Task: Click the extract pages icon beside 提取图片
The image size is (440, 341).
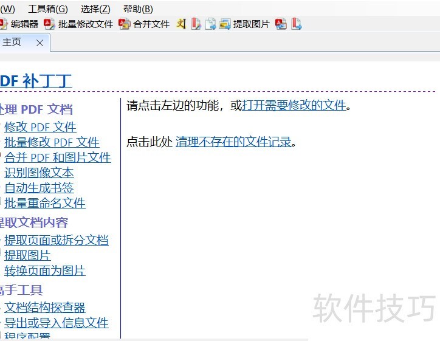Action: 210,24
